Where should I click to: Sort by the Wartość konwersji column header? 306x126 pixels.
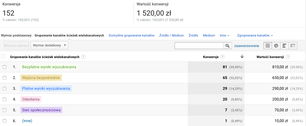tap(270, 57)
